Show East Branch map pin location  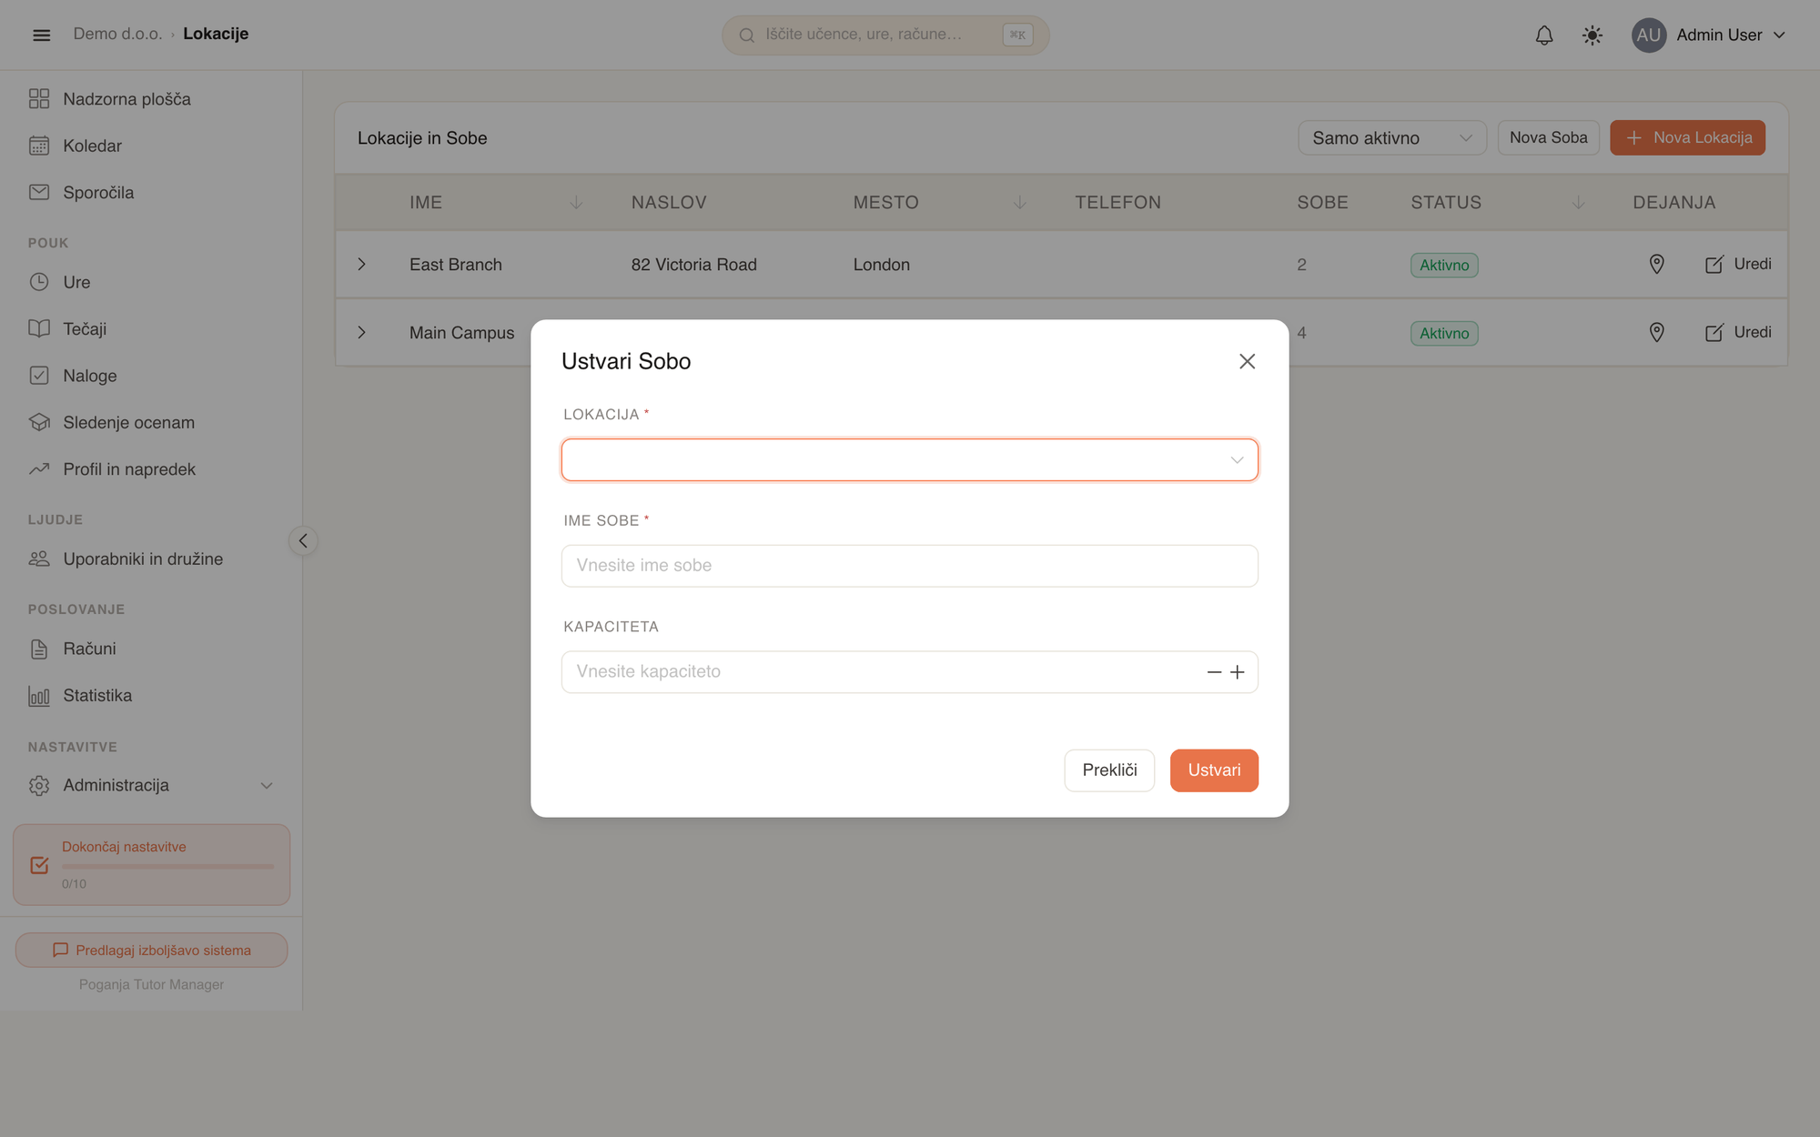tap(1656, 264)
